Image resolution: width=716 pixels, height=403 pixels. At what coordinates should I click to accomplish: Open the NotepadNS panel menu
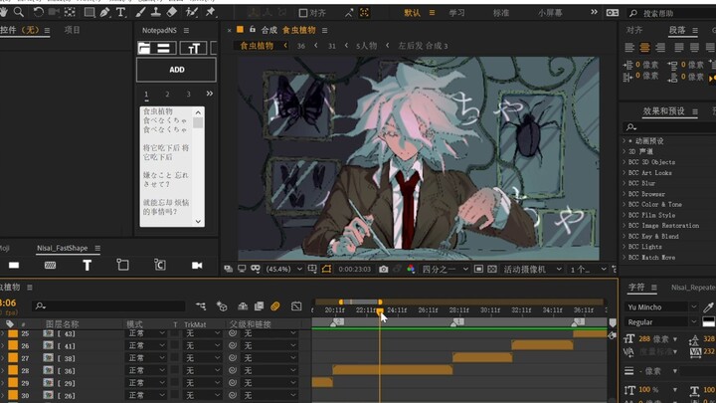[186, 30]
